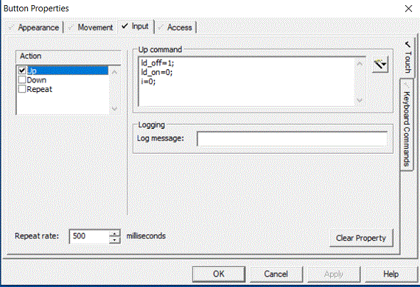Click the Clear Property button
Viewport: 420px width, 287px height.
361,238
